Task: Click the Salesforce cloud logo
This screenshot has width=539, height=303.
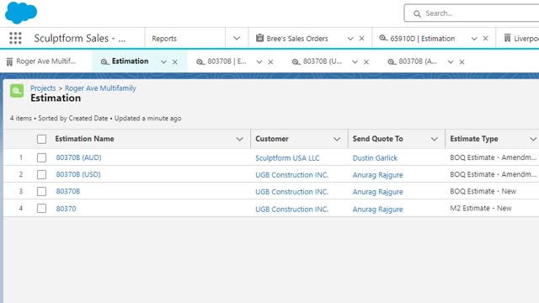Action: click(21, 13)
